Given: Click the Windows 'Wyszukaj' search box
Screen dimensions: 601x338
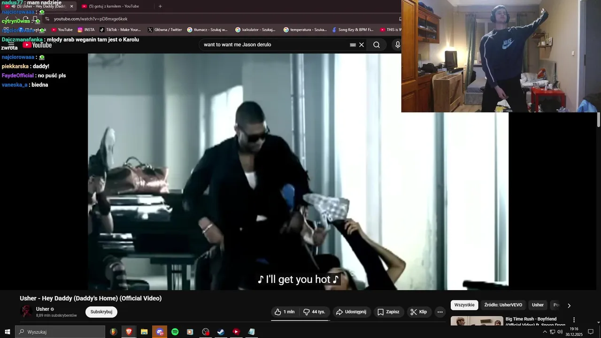Looking at the screenshot, I should point(60,332).
